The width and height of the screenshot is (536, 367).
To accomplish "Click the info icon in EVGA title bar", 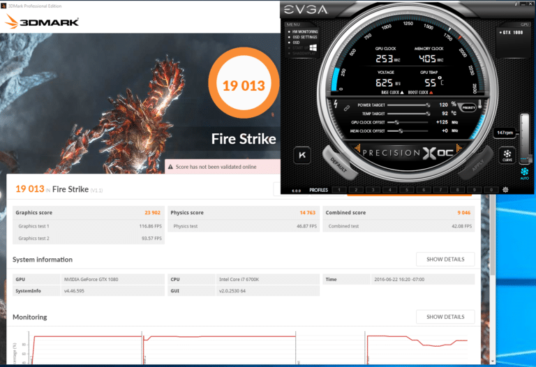I will click(516, 3).
